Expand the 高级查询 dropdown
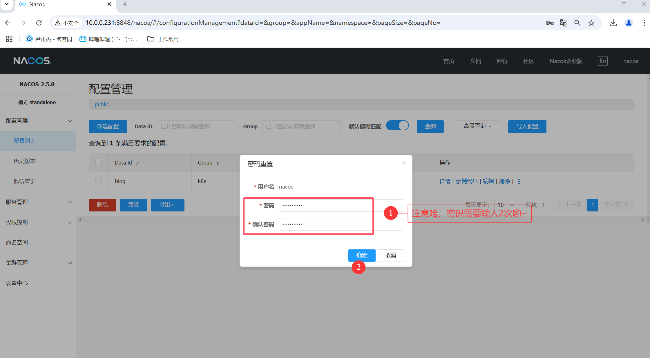650x358 pixels. (477, 126)
